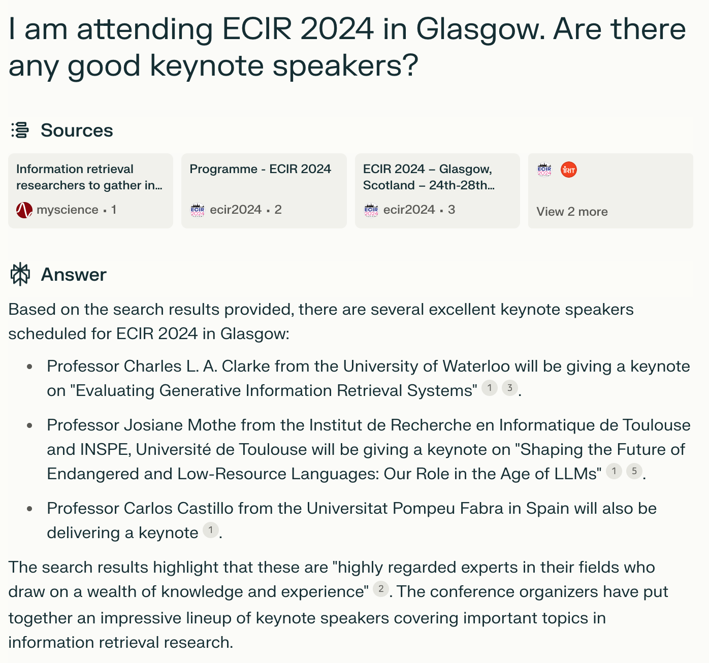Expand View 2 more sources
This screenshot has width=709, height=663.
click(x=572, y=212)
